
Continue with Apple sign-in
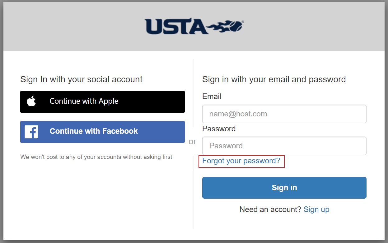coord(102,102)
